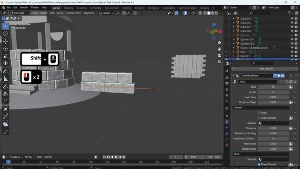Viewport: 300px width, 169px height.
Task: Collapse the GeometryNodes modifier panel
Action: coord(233,76)
